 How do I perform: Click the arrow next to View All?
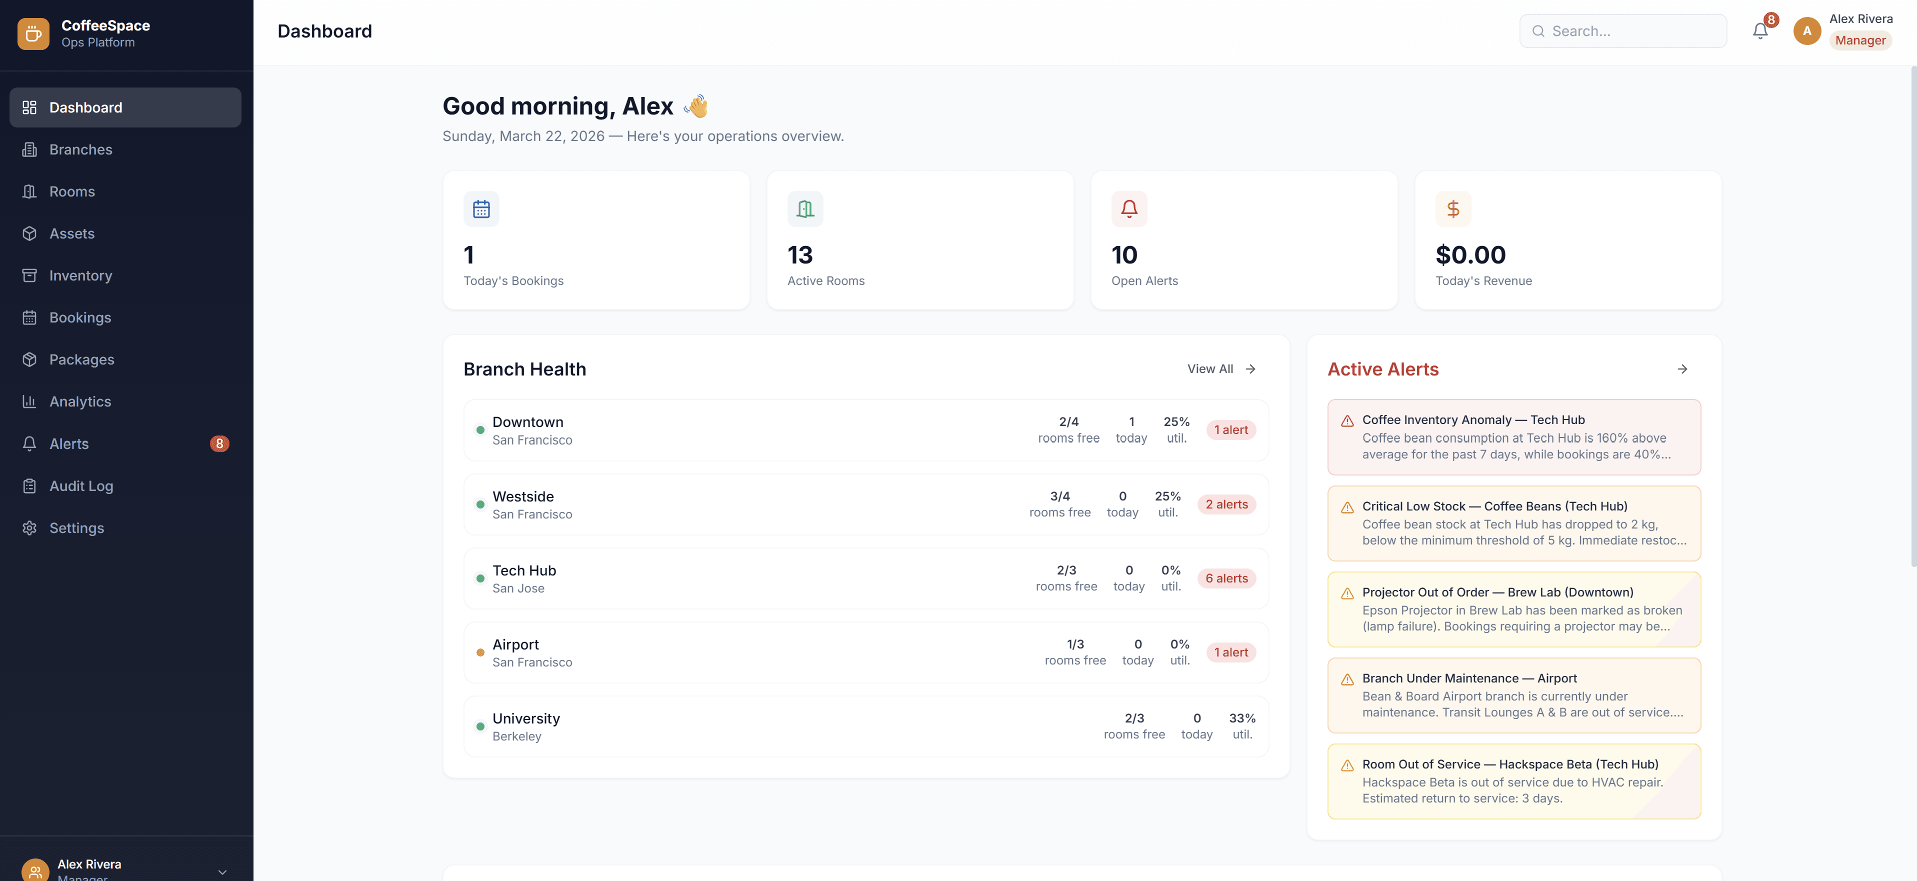1251,368
